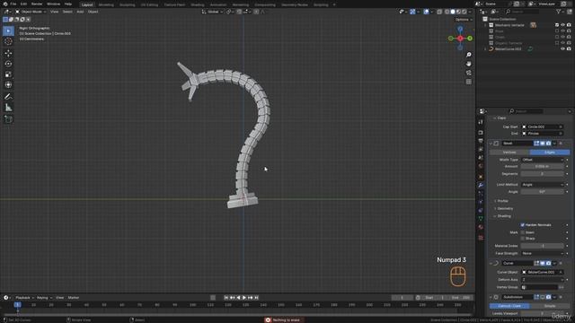Toggle Subdivision modifier edit mode display

(536, 297)
